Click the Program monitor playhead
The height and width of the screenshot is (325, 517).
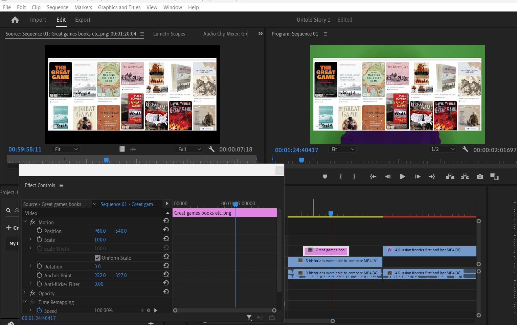tap(301, 160)
